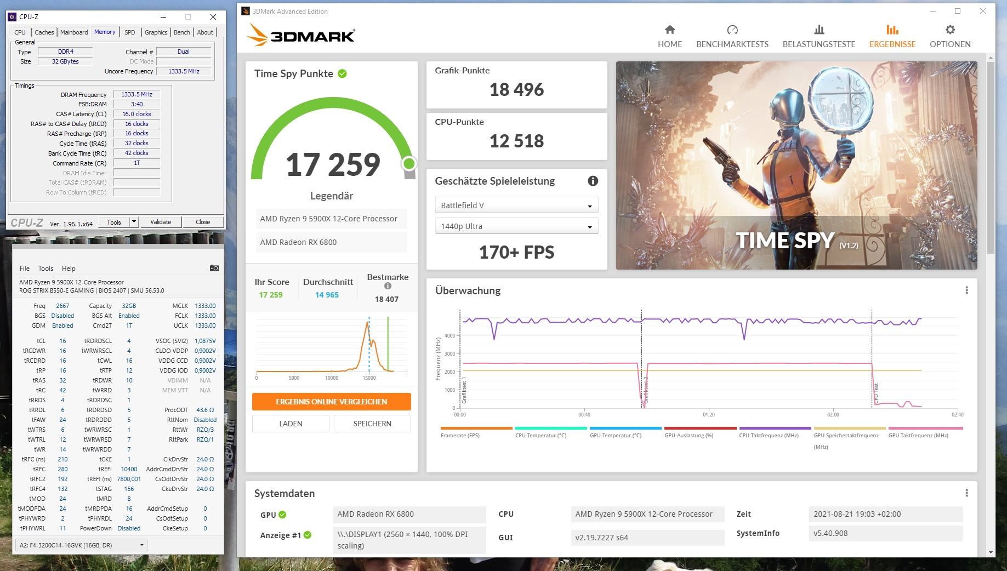Switch to Mainboard tab in CPU-Z
Image resolution: width=1007 pixels, height=571 pixels.
coord(74,32)
